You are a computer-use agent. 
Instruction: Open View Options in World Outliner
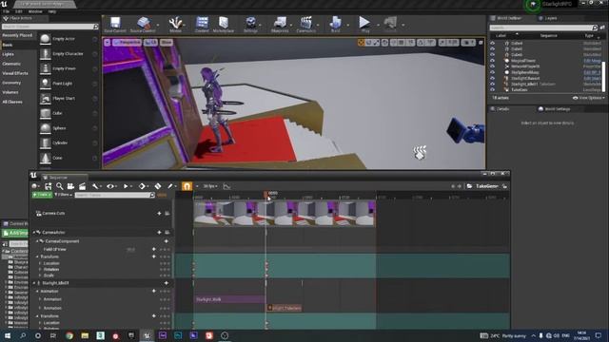tap(589, 98)
